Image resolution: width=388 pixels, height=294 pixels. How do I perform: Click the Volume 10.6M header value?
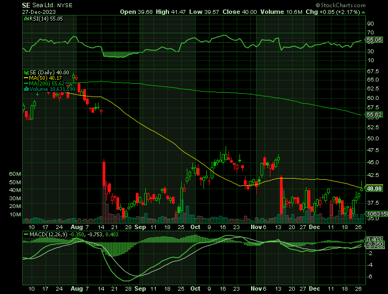click(x=281, y=12)
